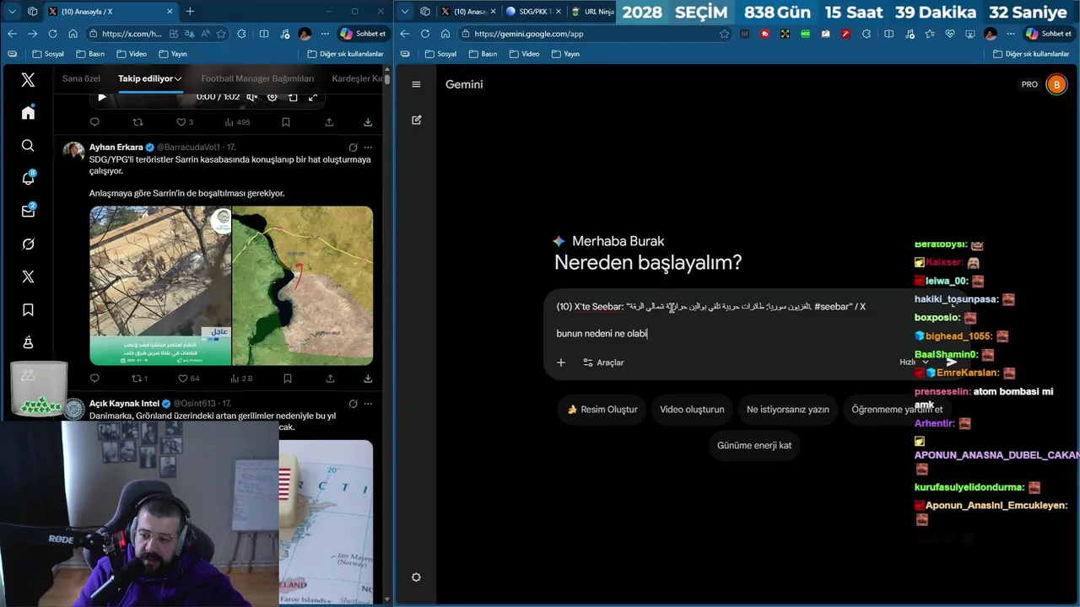Click the Gemini account avatar B

tap(1056, 84)
